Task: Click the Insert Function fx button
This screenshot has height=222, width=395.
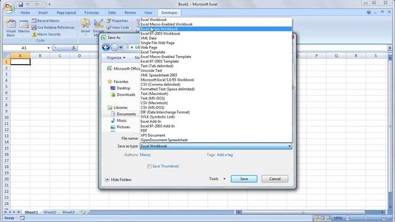Action: (x=73, y=47)
